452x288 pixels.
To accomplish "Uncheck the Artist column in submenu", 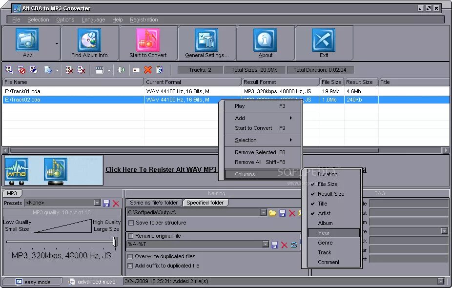I will 333,213.
